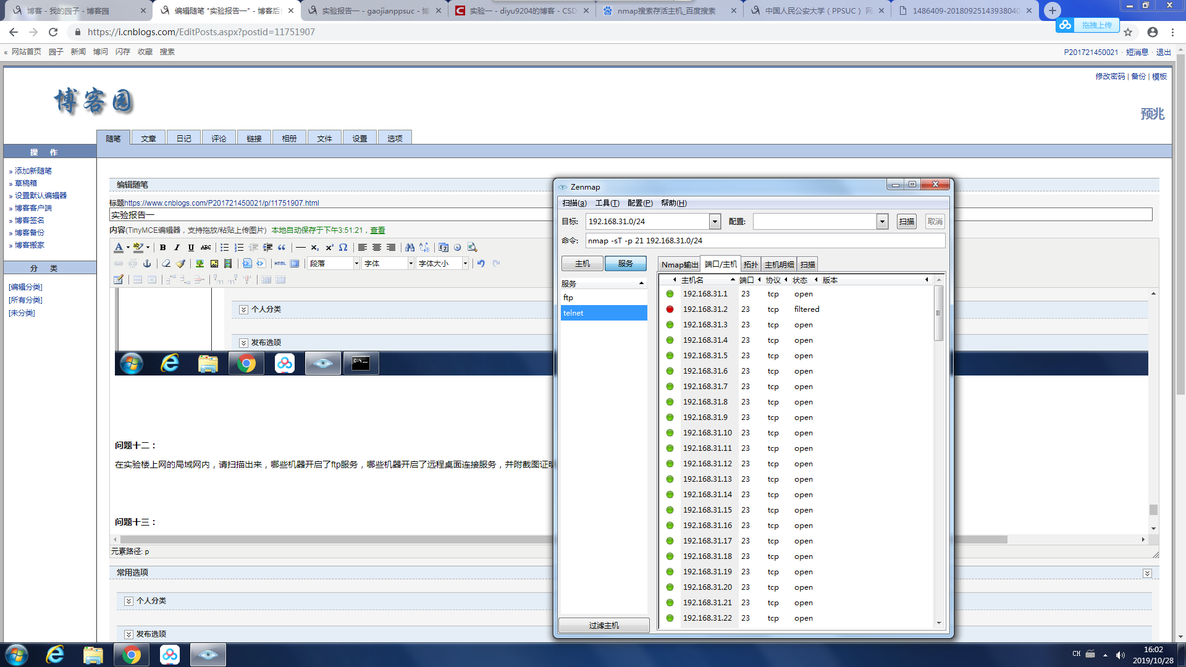
Task: Insert a special character with Omega icon
Action: pyautogui.click(x=343, y=247)
